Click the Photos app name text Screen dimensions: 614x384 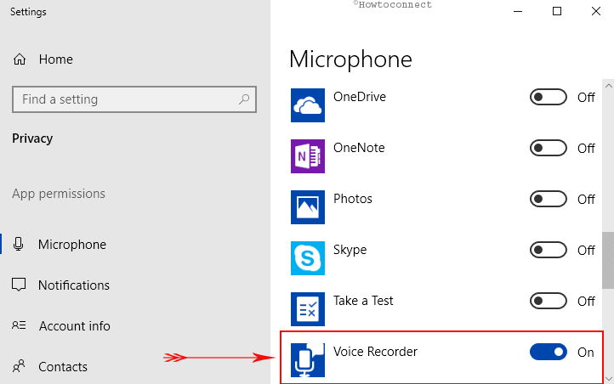tap(352, 199)
